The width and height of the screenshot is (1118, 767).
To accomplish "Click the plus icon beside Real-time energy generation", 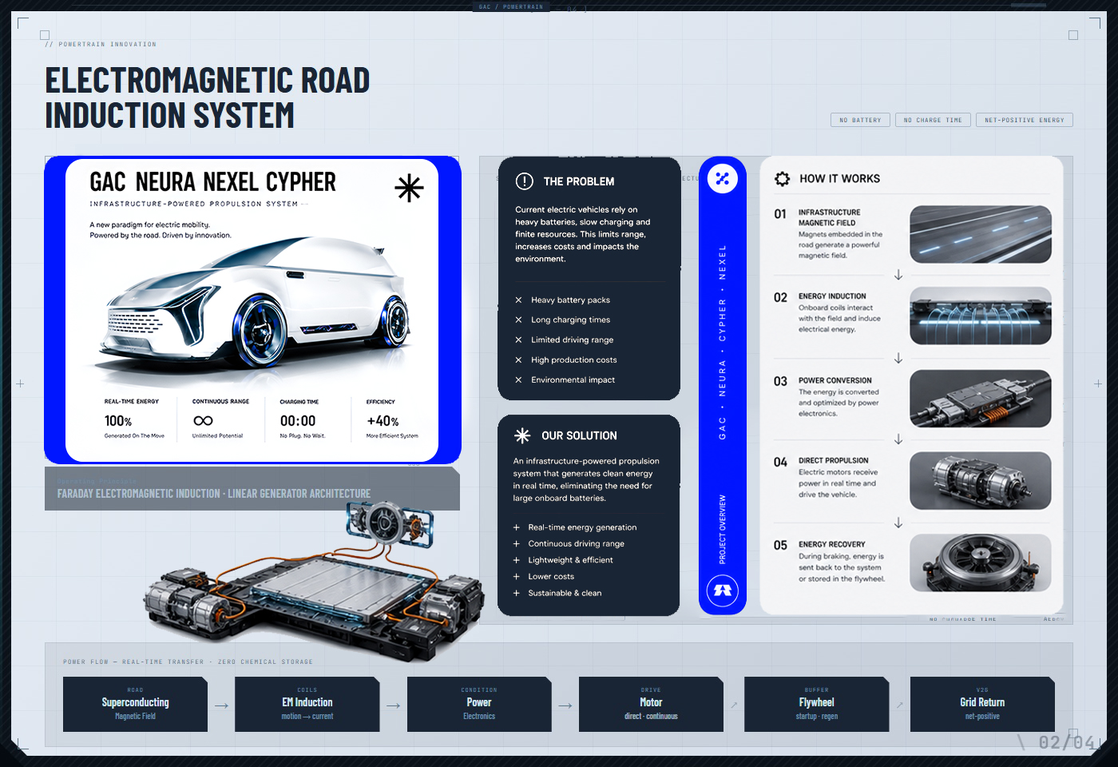I will (x=517, y=527).
